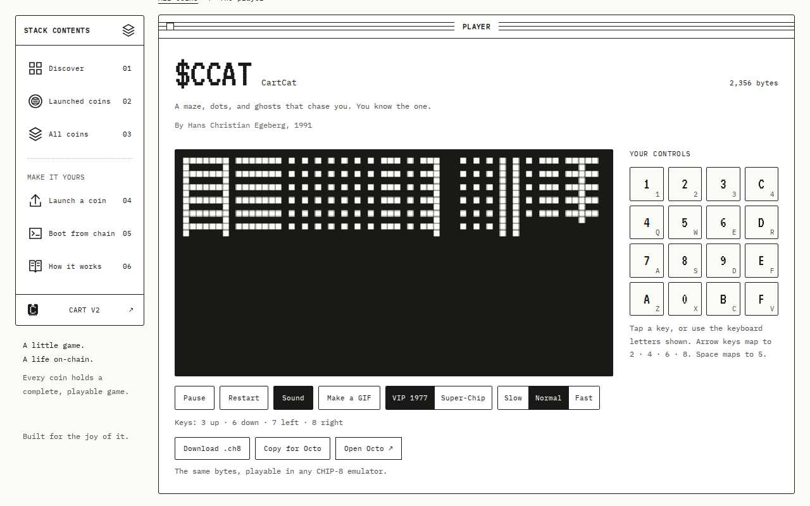The image size is (810, 506).
Task: Click Copy for Octo button
Action: [292, 448]
